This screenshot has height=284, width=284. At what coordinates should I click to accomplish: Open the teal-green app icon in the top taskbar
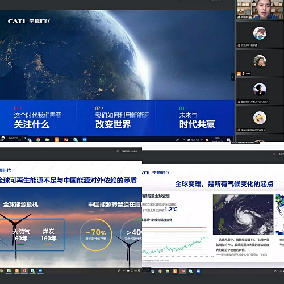76,140
